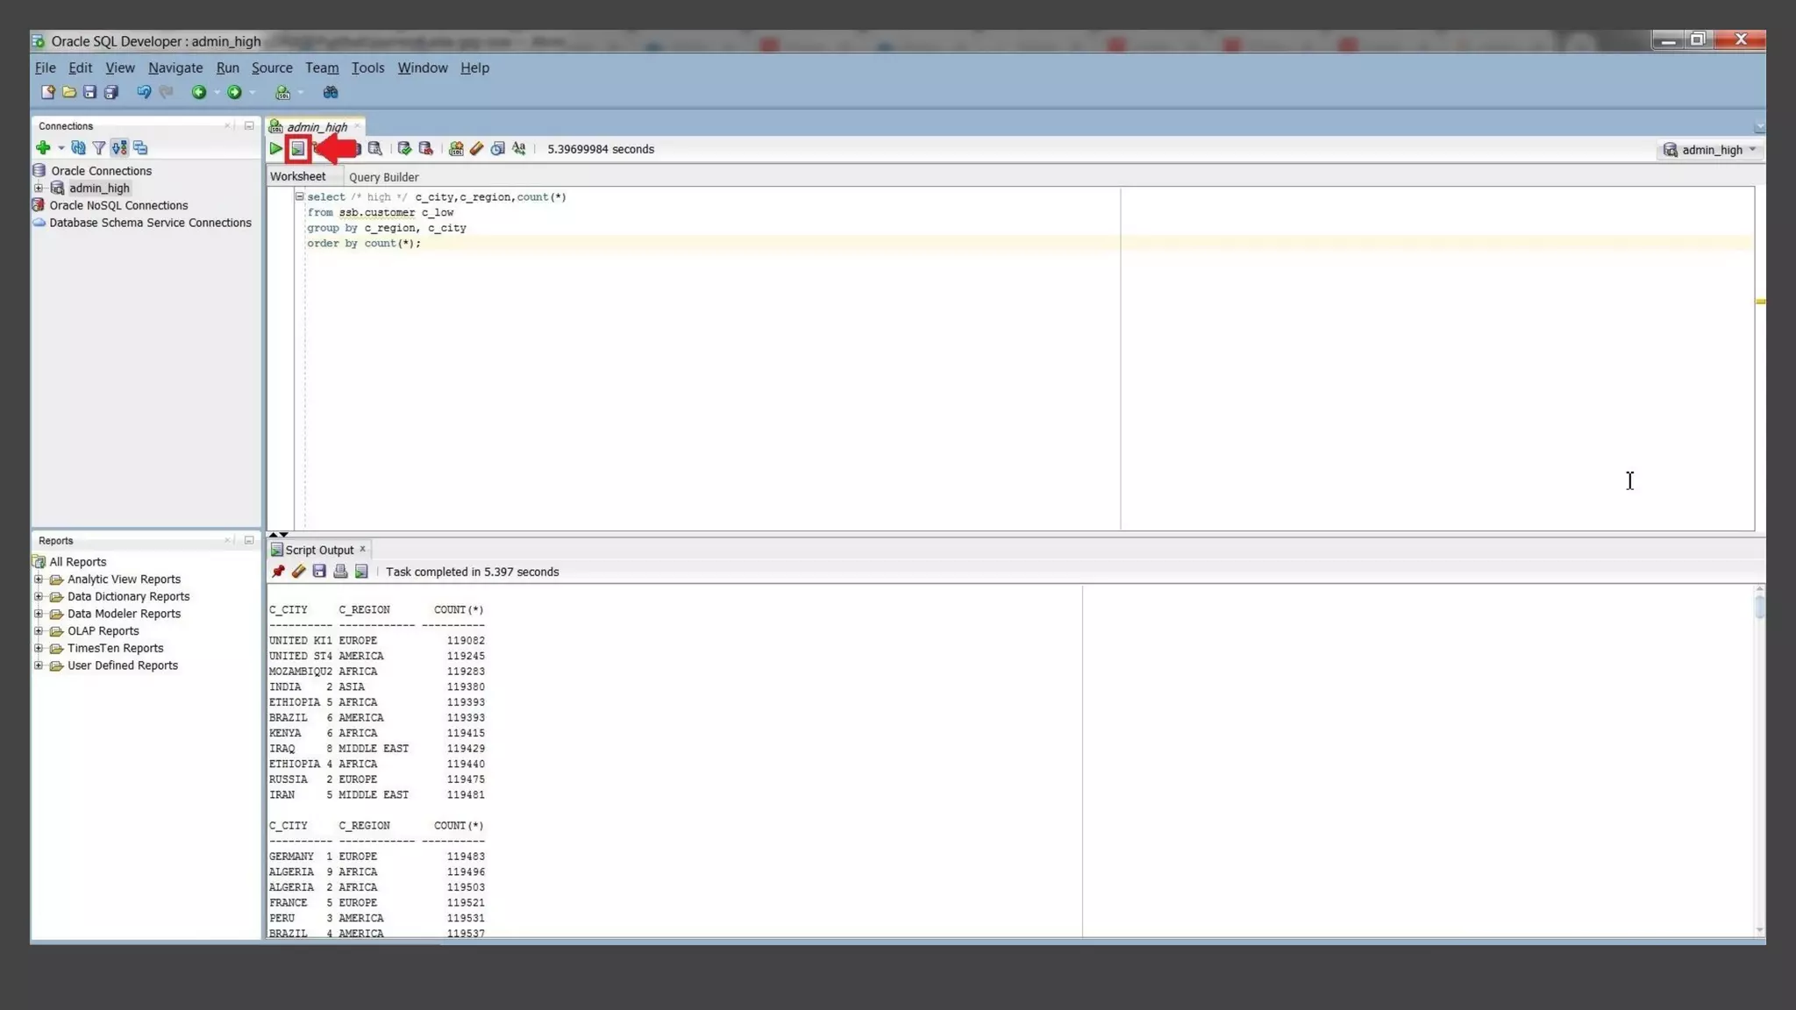Minimize the Reports panel
Screen dimensions: 1796x1010
click(249, 541)
